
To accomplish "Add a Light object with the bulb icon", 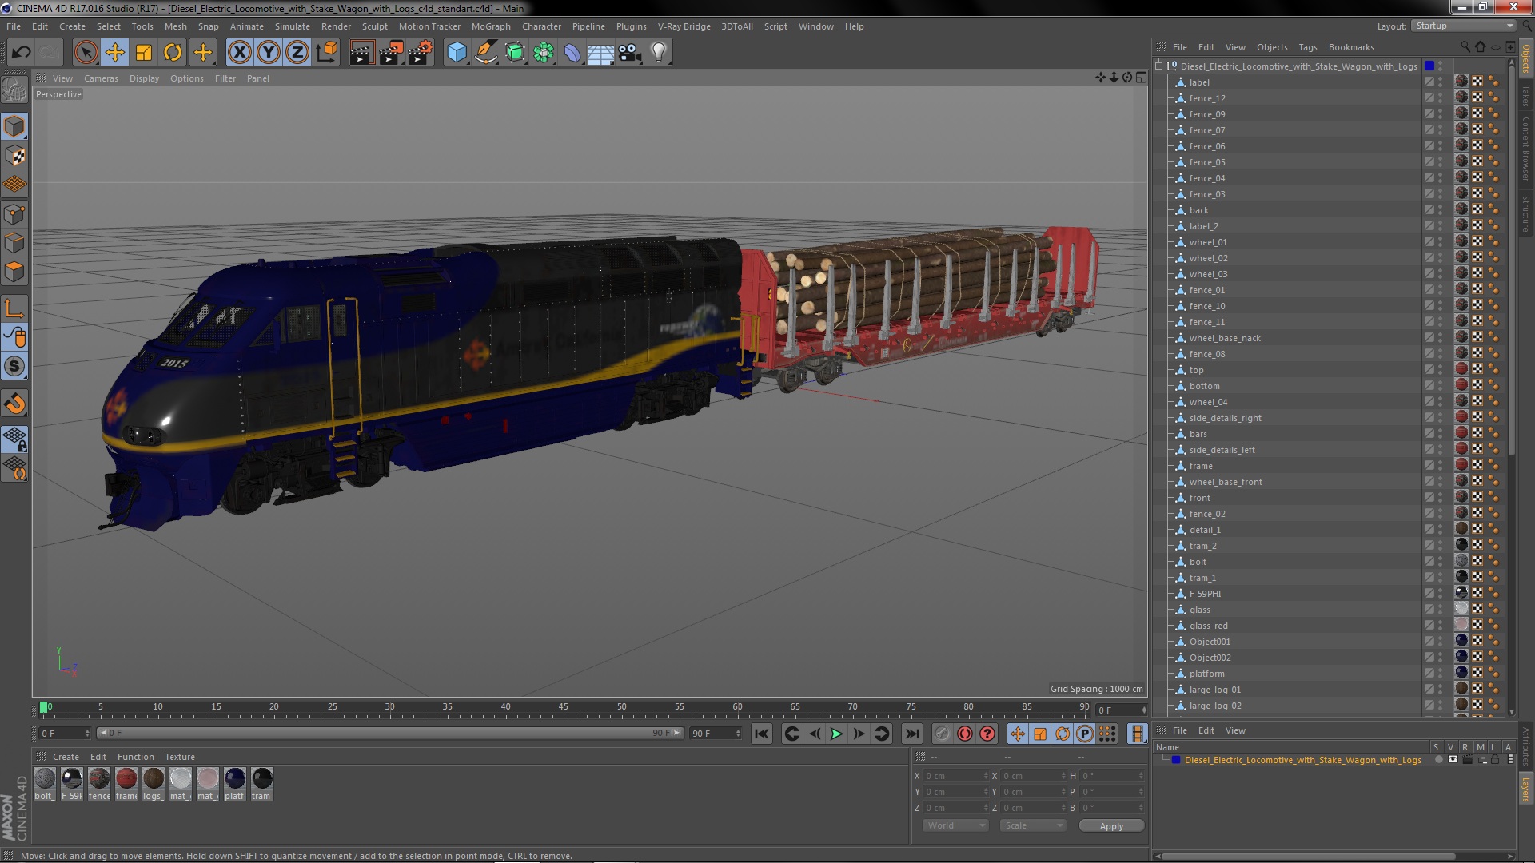I will tap(658, 53).
